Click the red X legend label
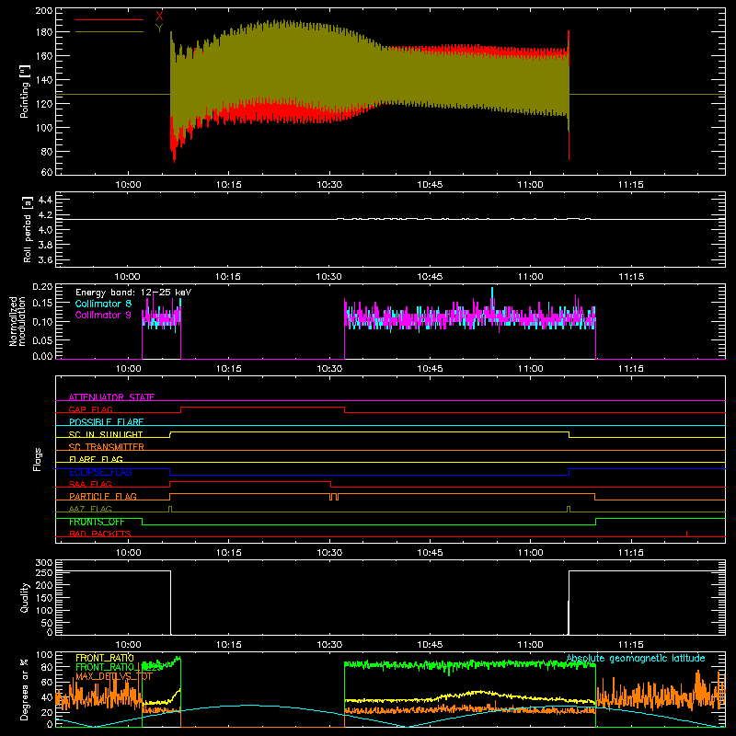Viewport: 736px width, 736px height. [159, 17]
